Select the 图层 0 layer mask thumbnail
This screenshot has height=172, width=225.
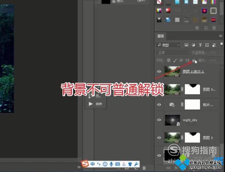[192, 137]
